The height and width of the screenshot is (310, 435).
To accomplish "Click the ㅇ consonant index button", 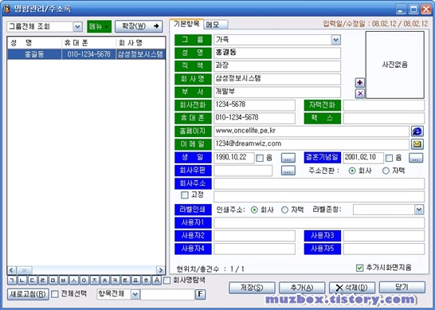I will coord(84,281).
